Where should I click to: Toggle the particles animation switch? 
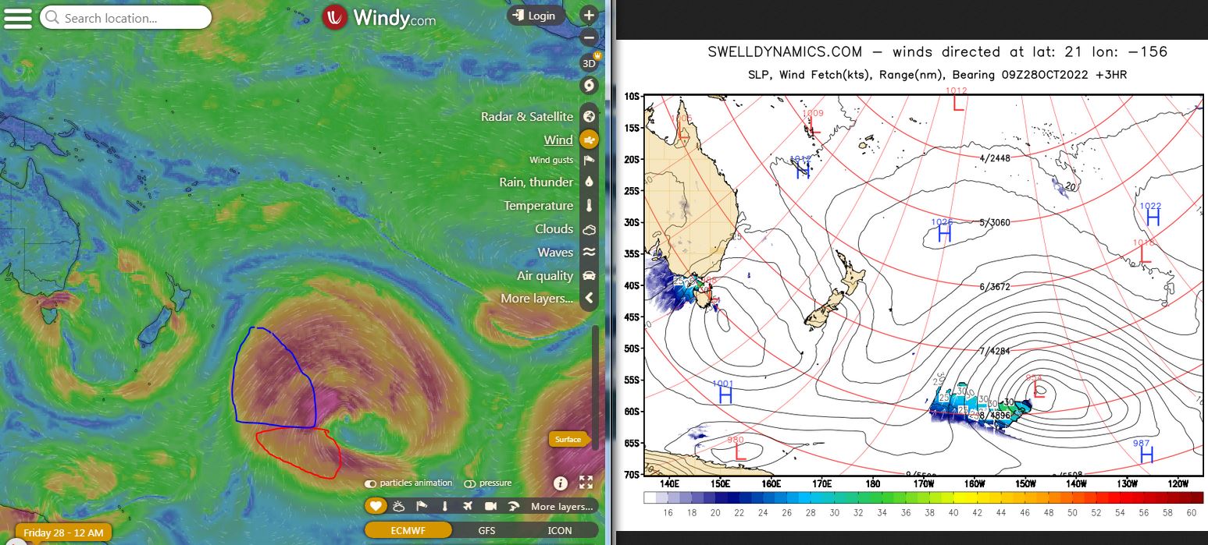[x=371, y=483]
